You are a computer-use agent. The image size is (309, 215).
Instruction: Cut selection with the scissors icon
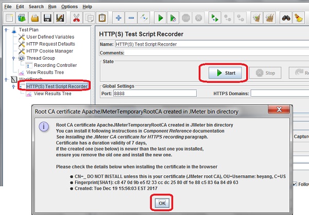(76, 18)
